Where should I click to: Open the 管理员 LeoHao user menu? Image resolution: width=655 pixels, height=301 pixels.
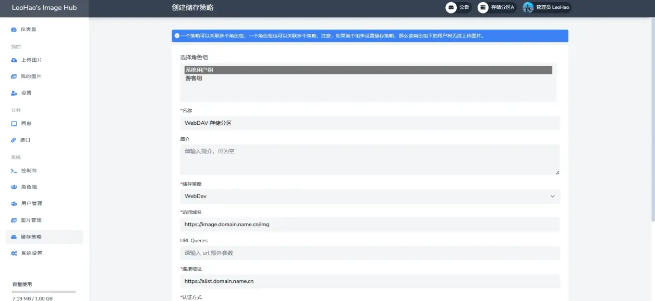[x=547, y=7]
